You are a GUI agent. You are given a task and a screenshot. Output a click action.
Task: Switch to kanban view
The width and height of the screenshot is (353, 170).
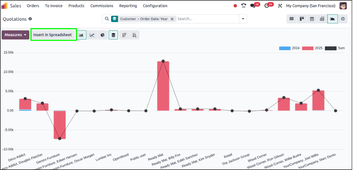(x=302, y=19)
